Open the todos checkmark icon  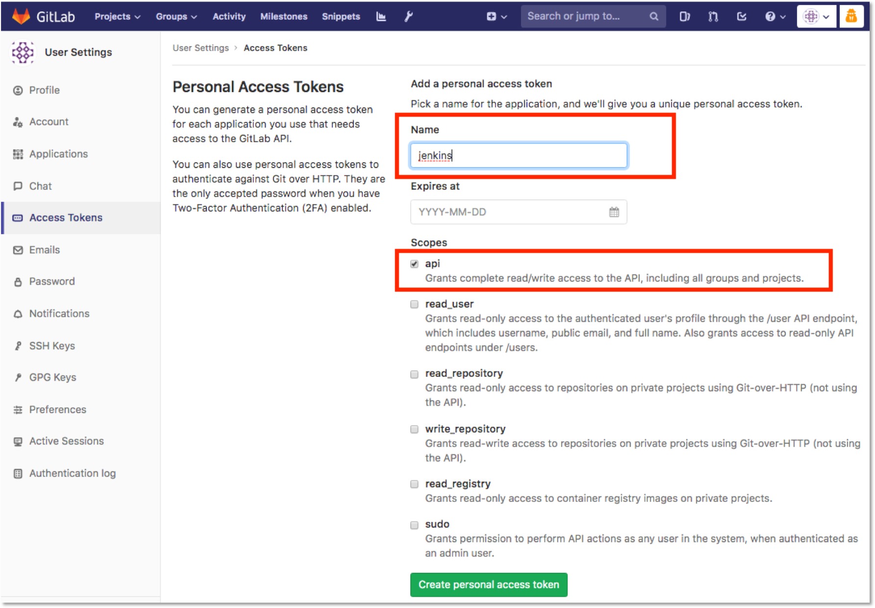coord(742,16)
